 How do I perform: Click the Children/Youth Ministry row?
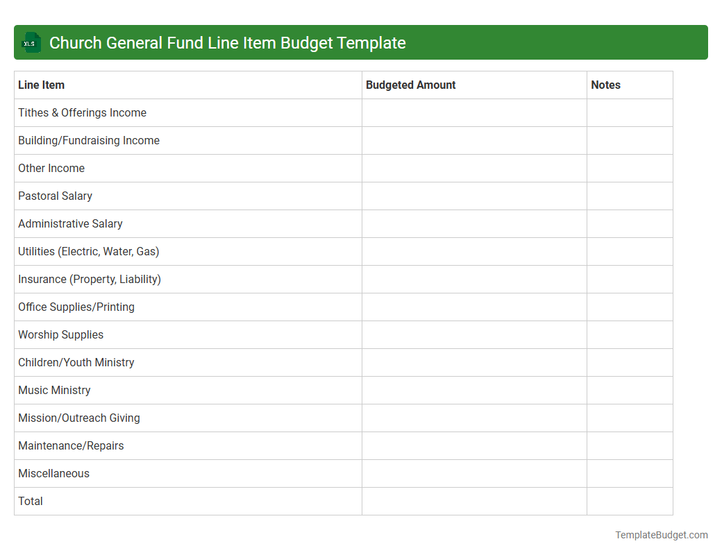click(76, 362)
